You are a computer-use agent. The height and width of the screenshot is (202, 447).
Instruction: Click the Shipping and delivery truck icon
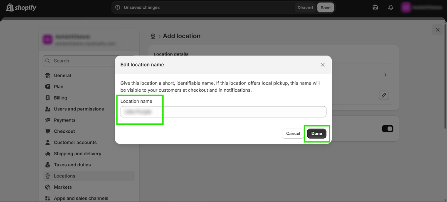coord(47,154)
